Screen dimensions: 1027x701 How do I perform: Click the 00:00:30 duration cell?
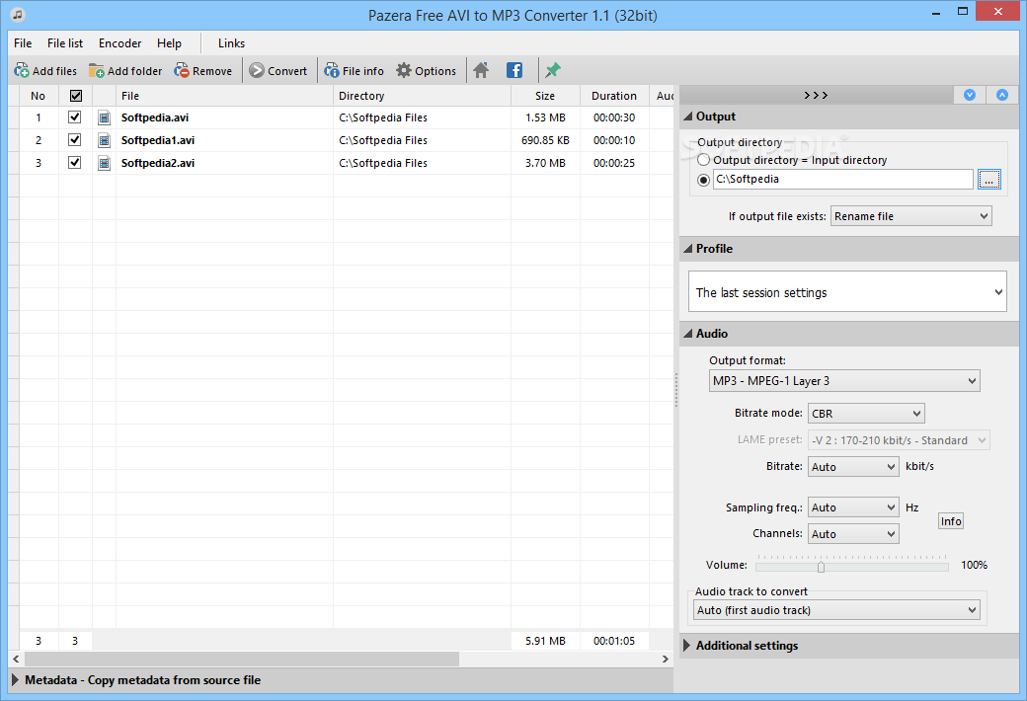tap(613, 117)
